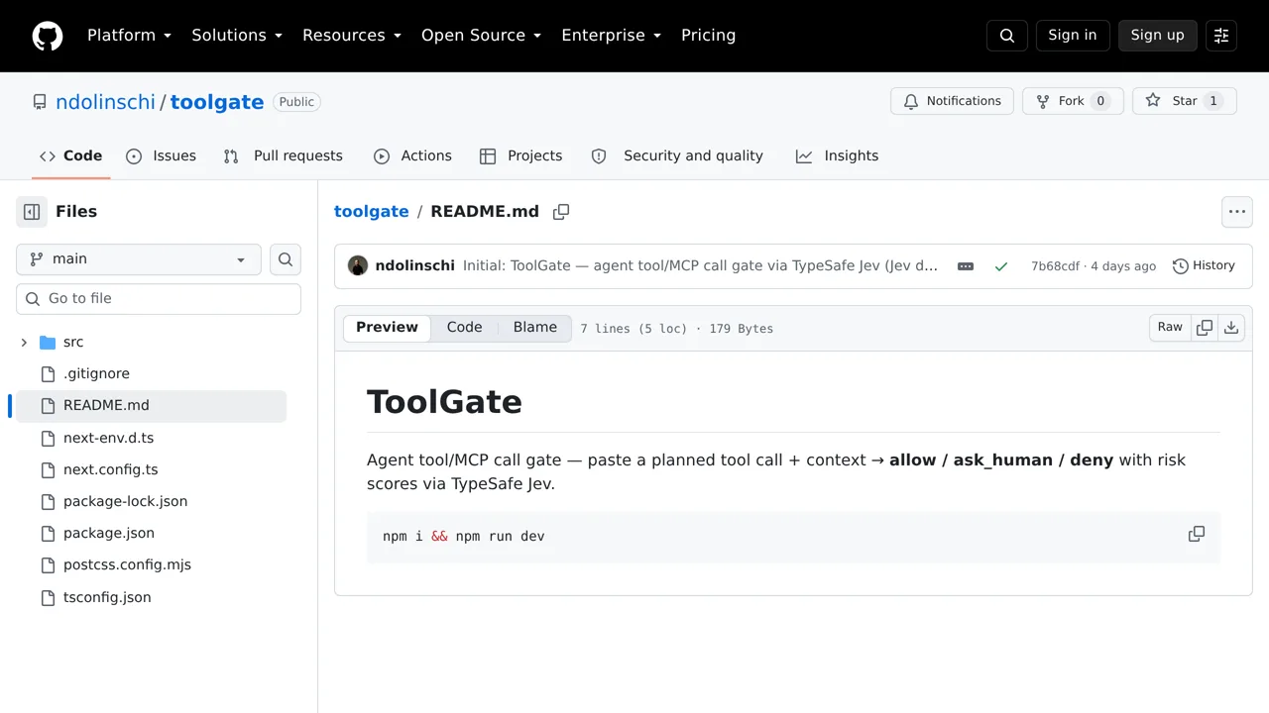This screenshot has width=1269, height=713.
Task: Open the commit message link
Action: tap(700, 266)
